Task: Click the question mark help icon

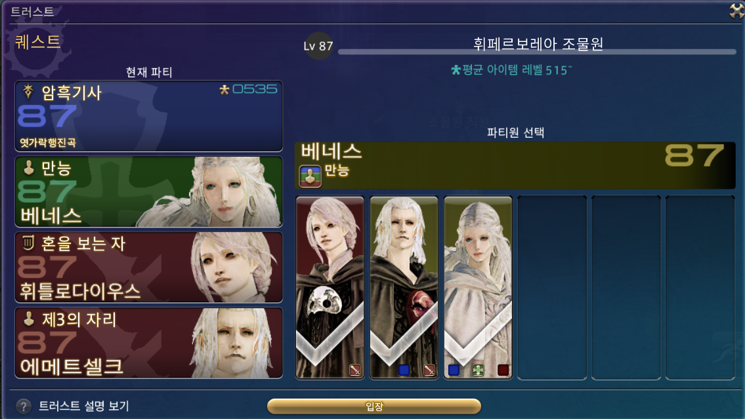Action: [x=23, y=406]
